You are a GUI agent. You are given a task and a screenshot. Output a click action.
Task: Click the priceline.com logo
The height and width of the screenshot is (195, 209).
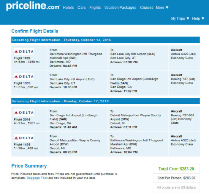point(33,6)
